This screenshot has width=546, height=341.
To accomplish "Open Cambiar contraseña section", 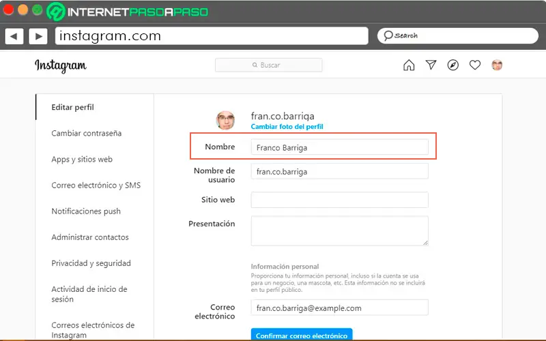I will [87, 133].
